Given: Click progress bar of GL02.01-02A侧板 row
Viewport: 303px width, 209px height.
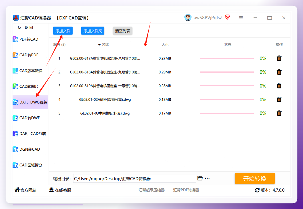Looking at the screenshot, I should (227, 99).
